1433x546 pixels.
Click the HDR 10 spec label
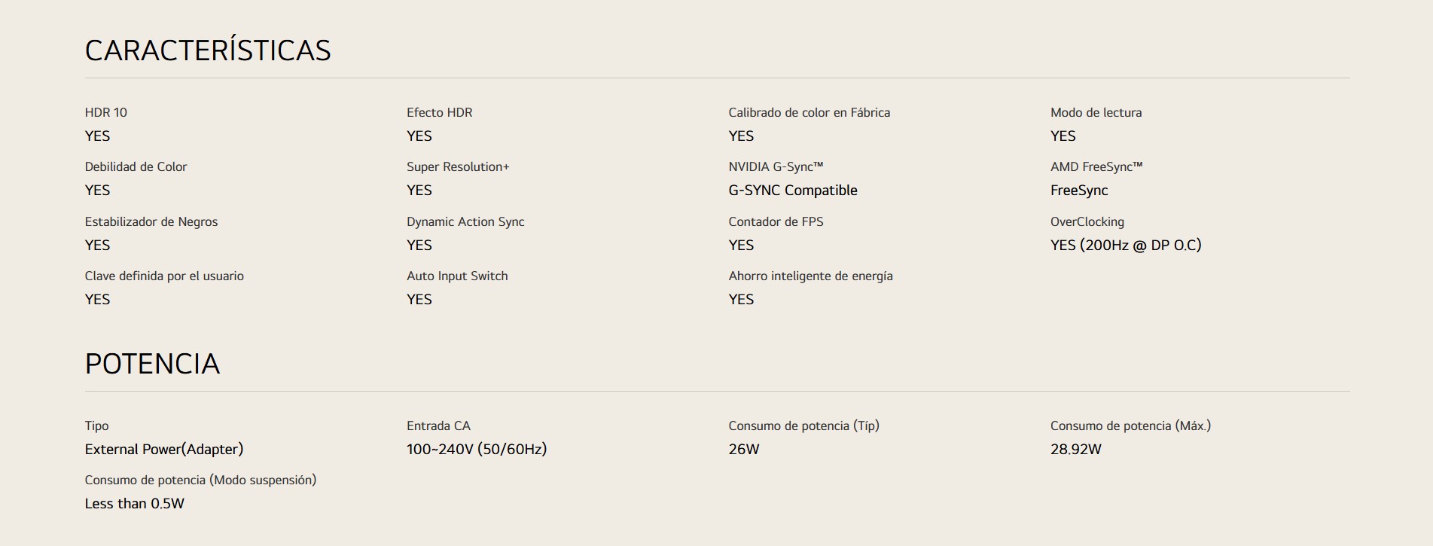pos(106,112)
